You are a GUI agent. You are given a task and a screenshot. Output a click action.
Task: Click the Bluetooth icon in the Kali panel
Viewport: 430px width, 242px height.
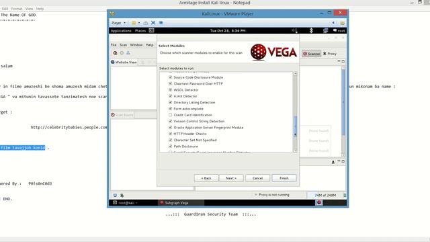click(x=311, y=30)
